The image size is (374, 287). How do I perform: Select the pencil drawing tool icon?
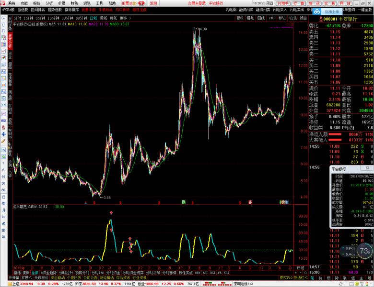click(x=3, y=141)
